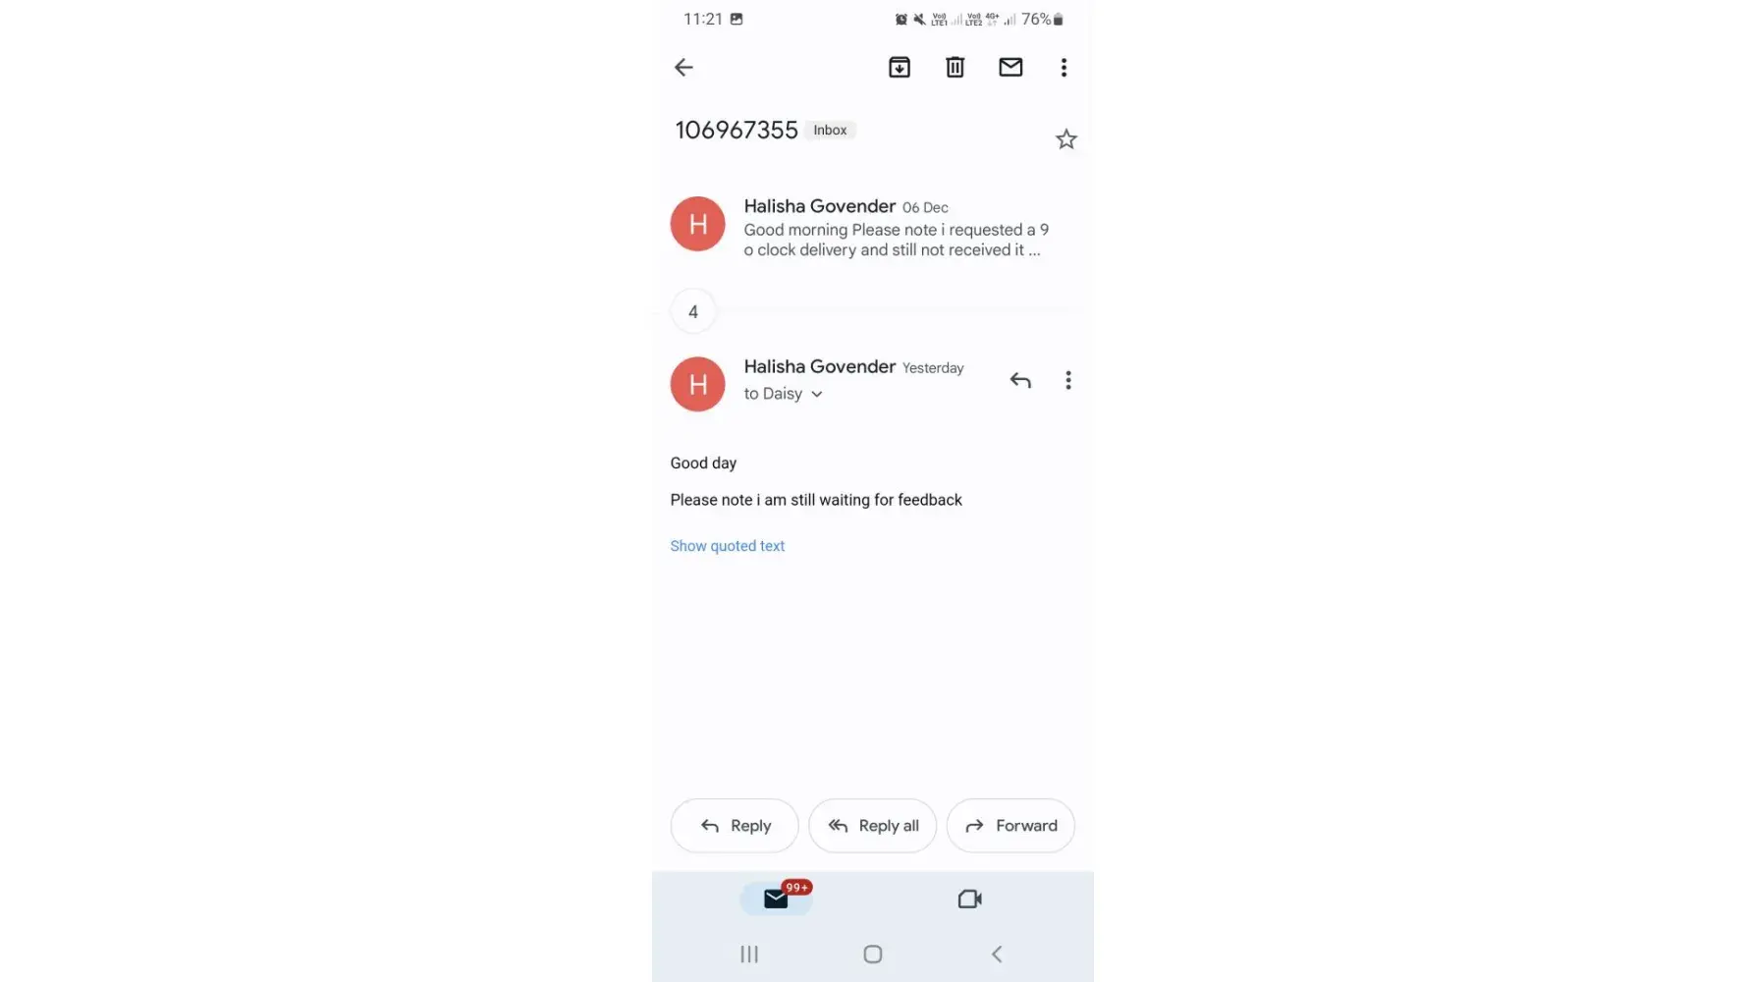Switch to the Meet video tab
The image size is (1746, 982).
pos(969,899)
